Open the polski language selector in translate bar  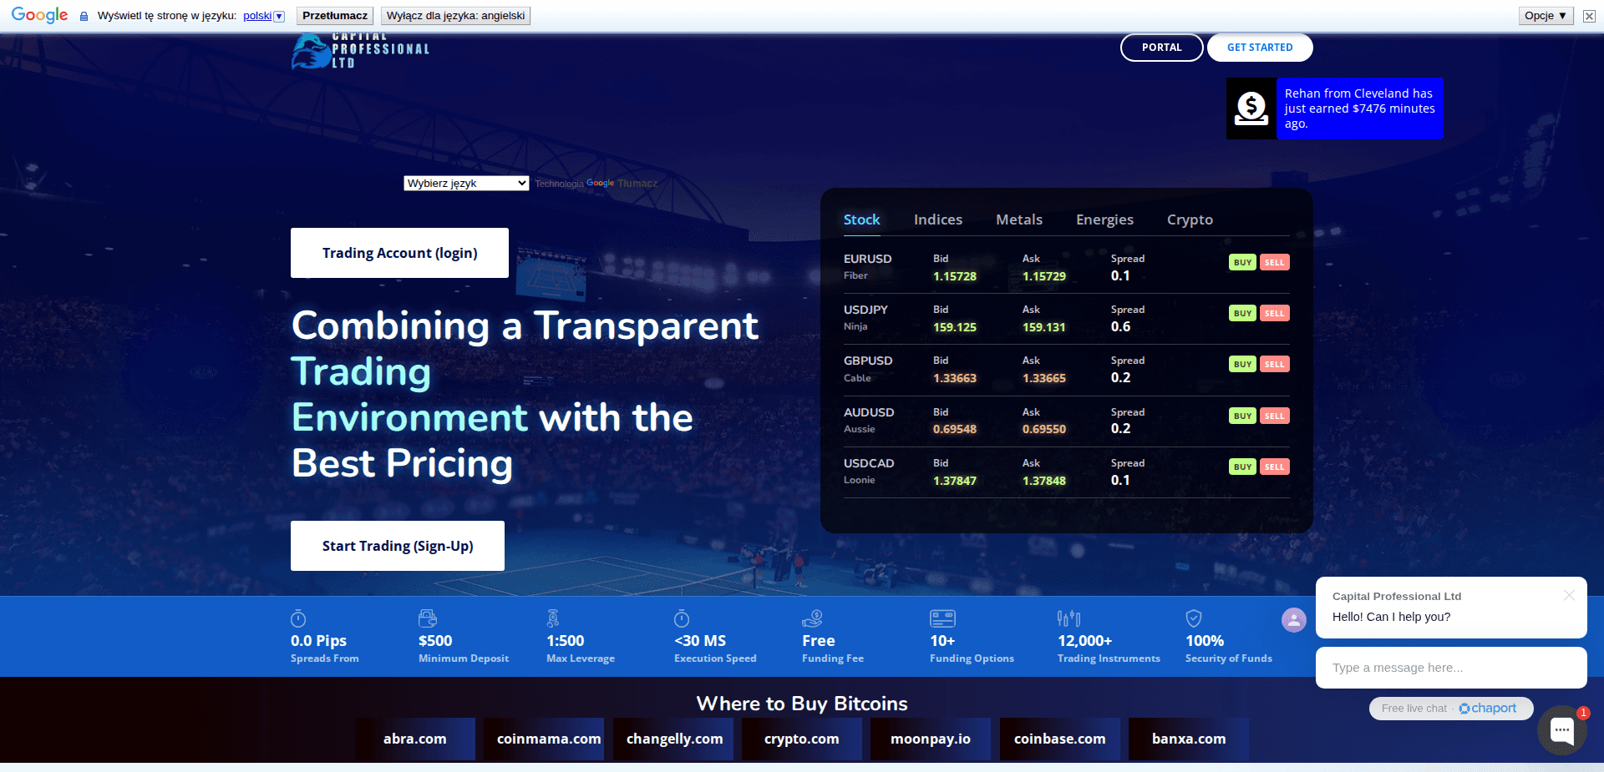[x=263, y=16]
